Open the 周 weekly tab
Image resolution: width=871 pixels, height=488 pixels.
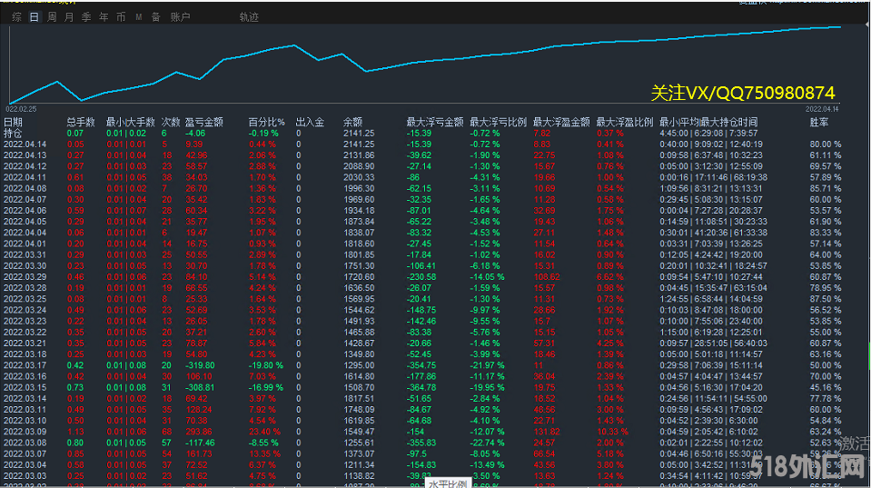pyautogui.click(x=52, y=17)
